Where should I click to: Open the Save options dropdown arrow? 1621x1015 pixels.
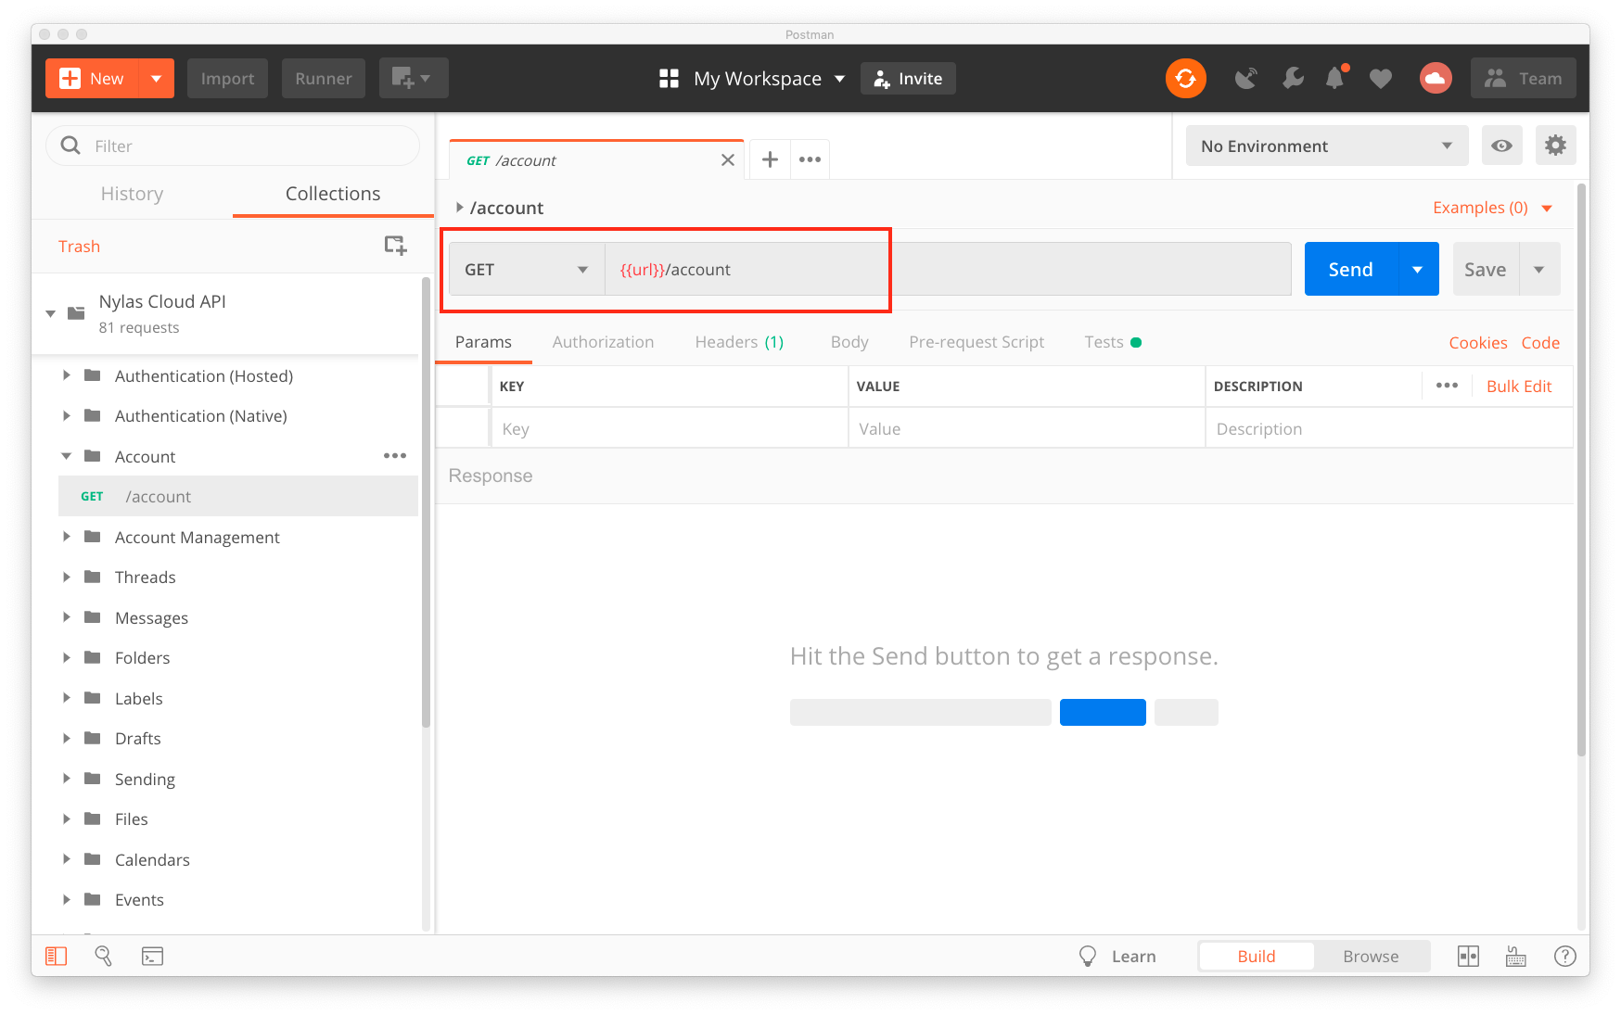pyautogui.click(x=1539, y=270)
